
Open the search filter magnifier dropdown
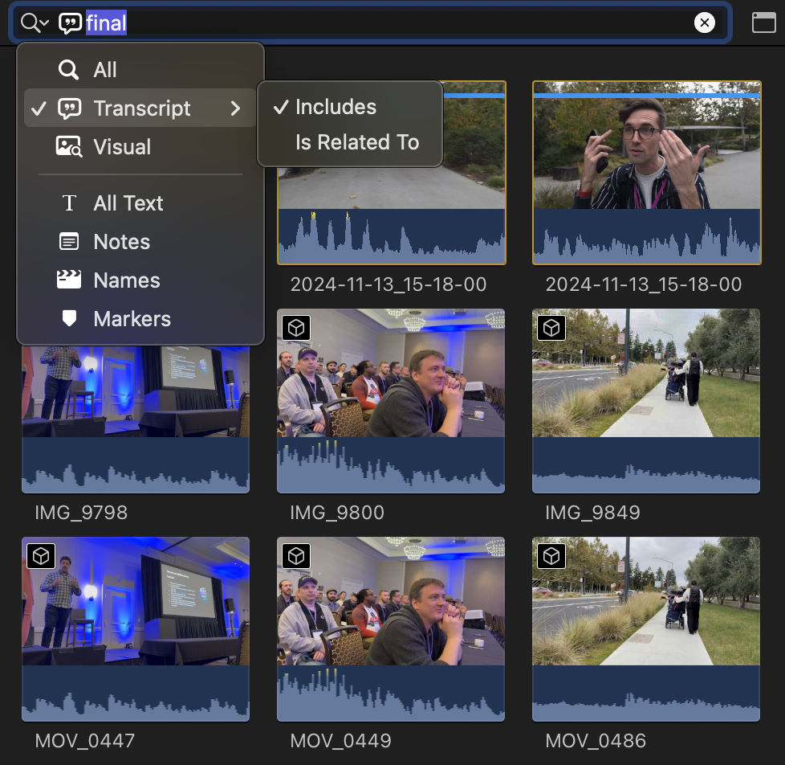click(x=35, y=22)
